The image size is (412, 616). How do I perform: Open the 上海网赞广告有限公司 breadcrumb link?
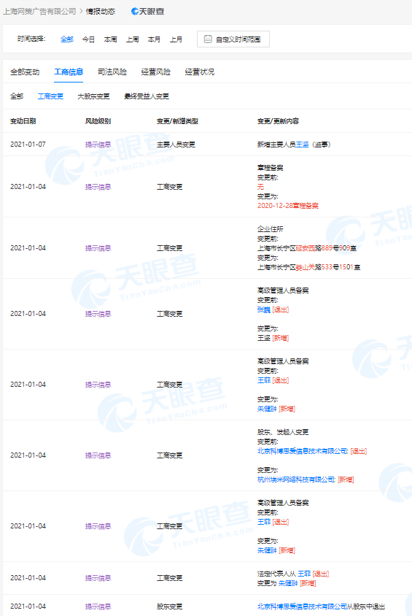click(39, 12)
